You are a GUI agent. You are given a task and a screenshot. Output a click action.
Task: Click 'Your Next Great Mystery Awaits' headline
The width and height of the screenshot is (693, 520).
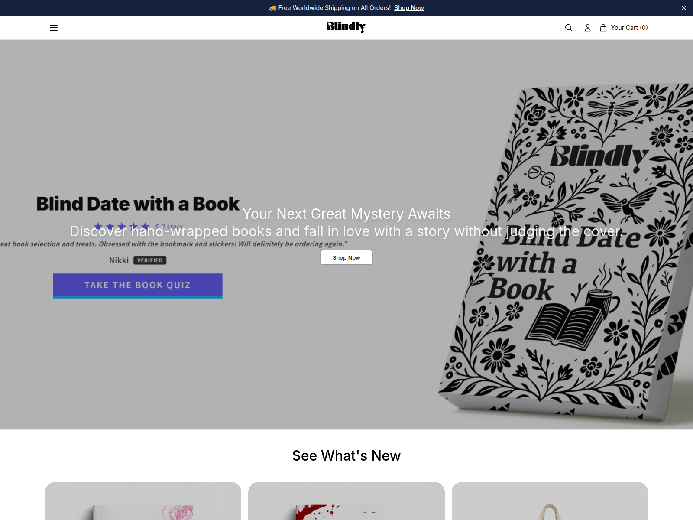[x=346, y=214]
